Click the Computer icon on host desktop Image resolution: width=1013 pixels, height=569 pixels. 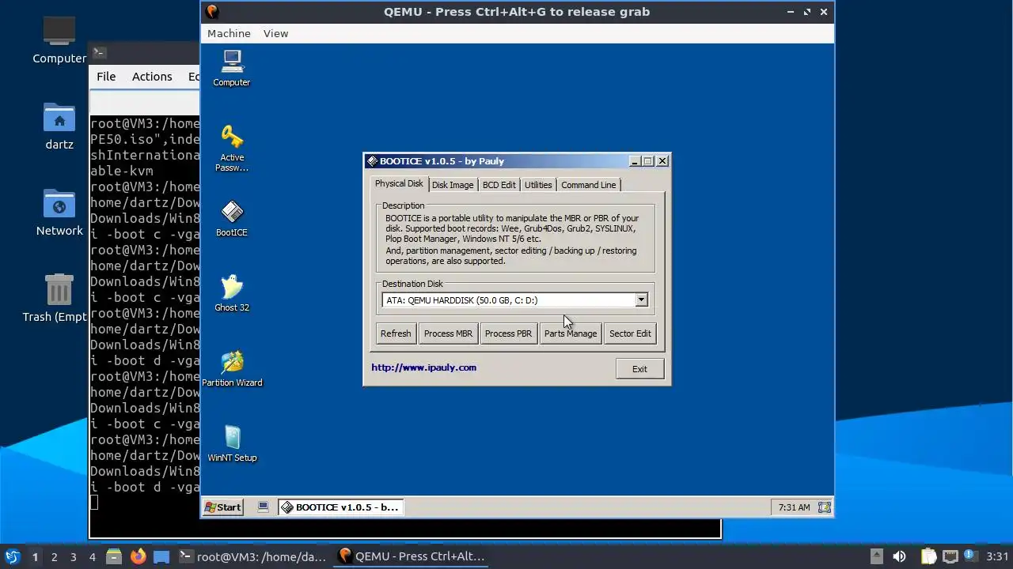pyautogui.click(x=59, y=40)
